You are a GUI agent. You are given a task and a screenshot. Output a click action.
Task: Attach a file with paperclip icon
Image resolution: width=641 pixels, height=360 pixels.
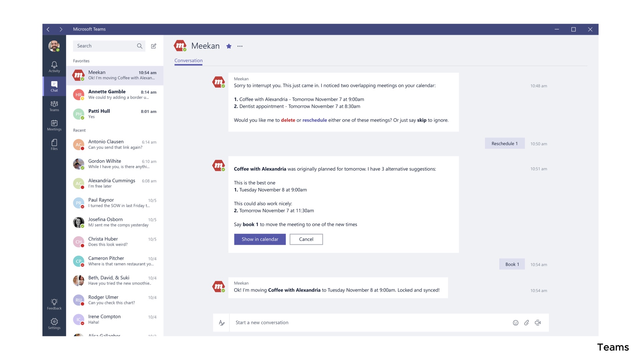pos(526,323)
